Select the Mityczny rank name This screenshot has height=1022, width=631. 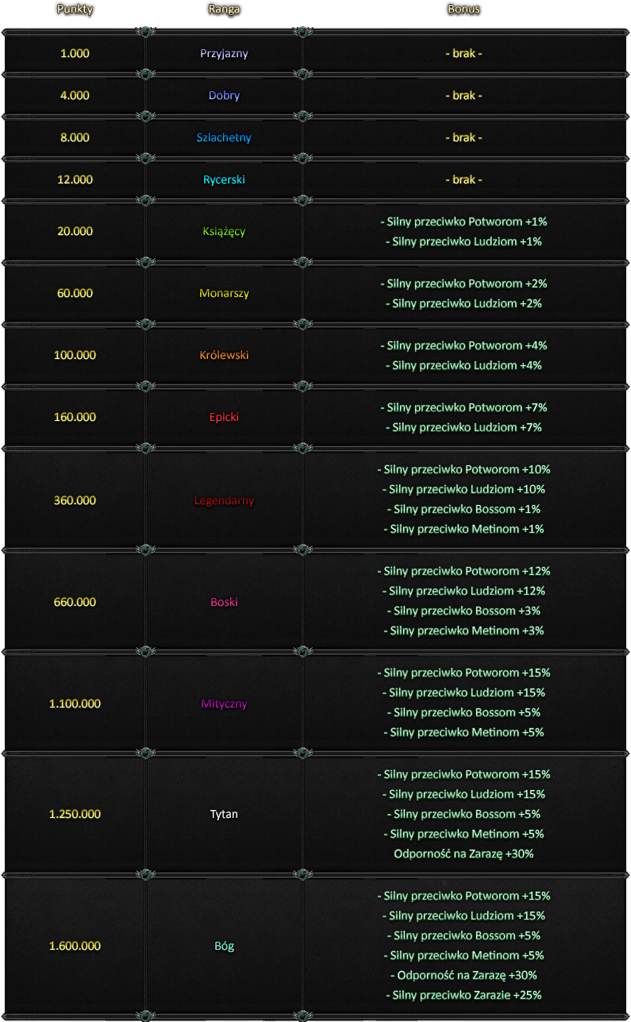(224, 704)
